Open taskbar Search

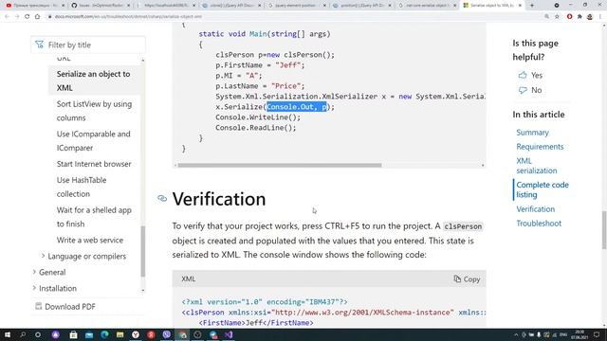[23, 334]
